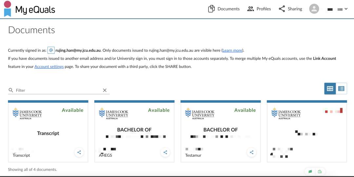Open the Sharing section in the header
354x177 pixels.
coord(290,9)
